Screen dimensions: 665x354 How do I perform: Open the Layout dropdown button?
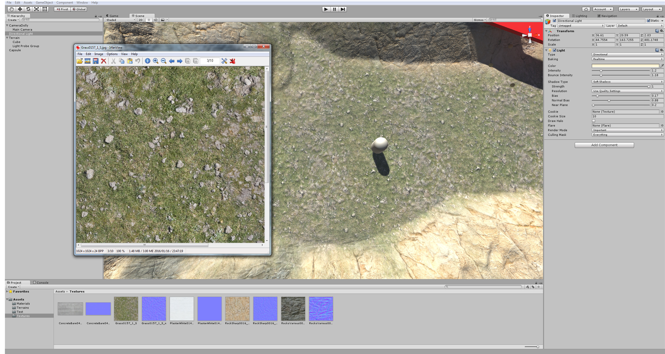(652, 9)
